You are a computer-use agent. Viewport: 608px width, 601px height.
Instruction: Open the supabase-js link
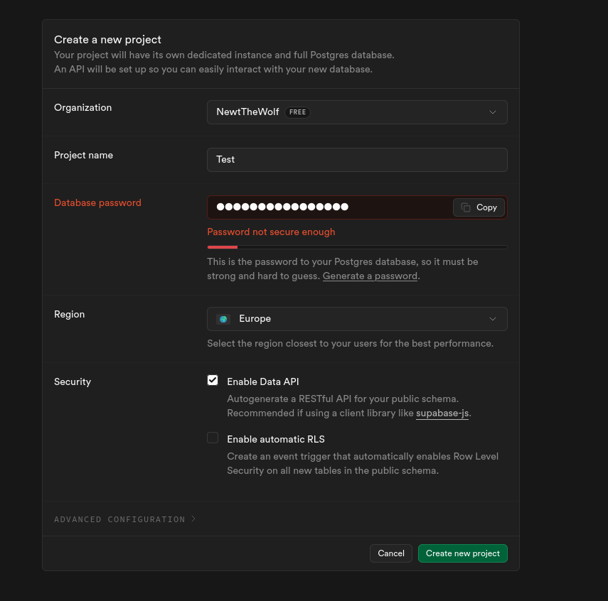(x=442, y=413)
